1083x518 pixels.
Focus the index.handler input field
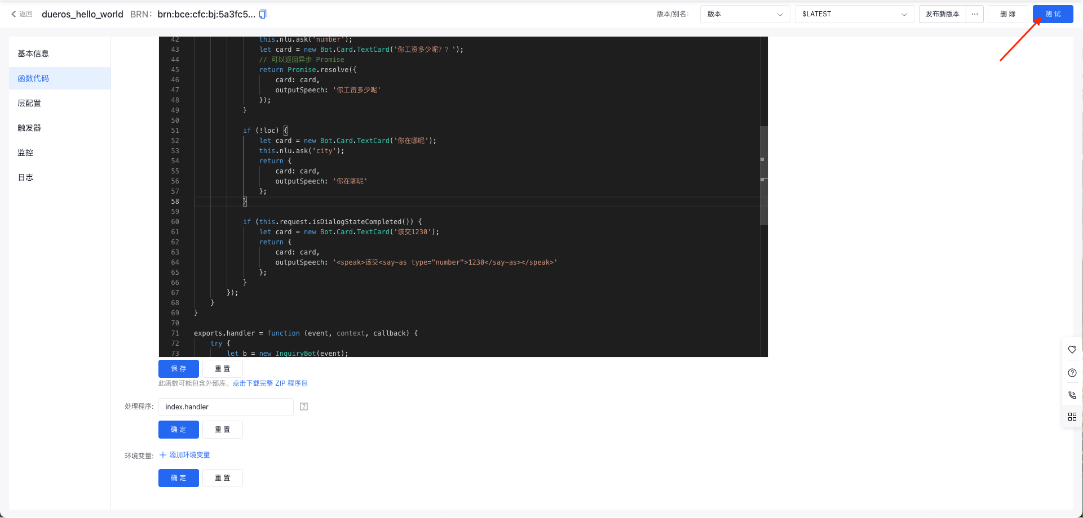tap(226, 407)
